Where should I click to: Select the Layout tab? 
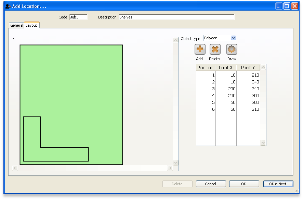tap(31, 25)
